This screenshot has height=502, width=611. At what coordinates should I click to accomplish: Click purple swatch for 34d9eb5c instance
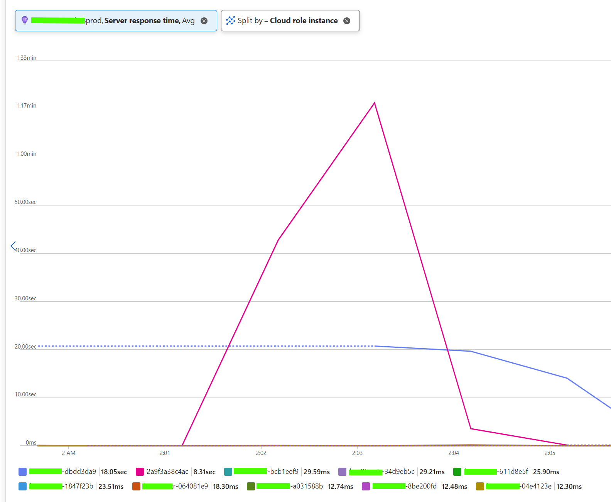[342, 472]
